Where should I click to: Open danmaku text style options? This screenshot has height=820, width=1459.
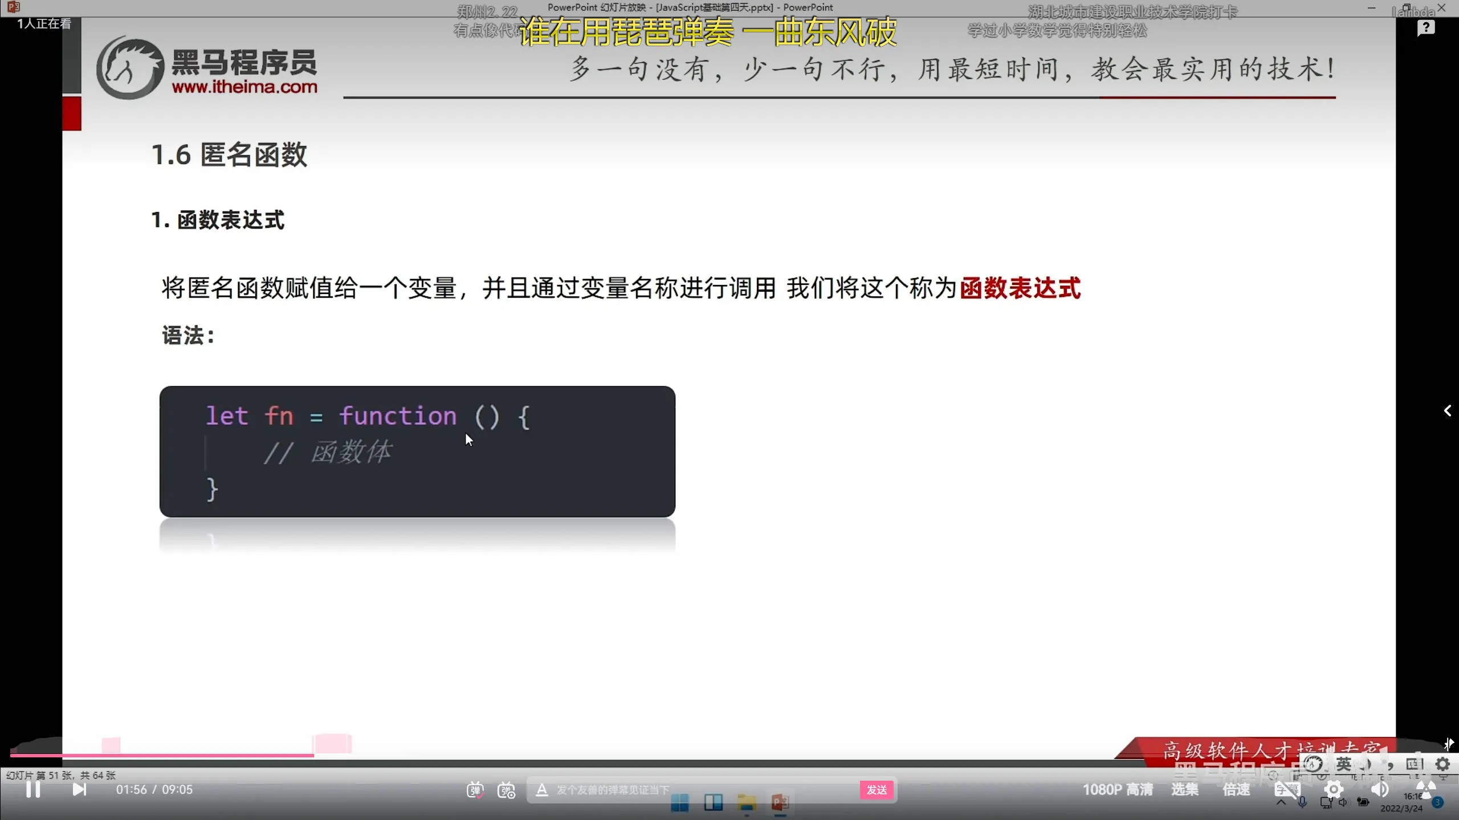tap(542, 790)
